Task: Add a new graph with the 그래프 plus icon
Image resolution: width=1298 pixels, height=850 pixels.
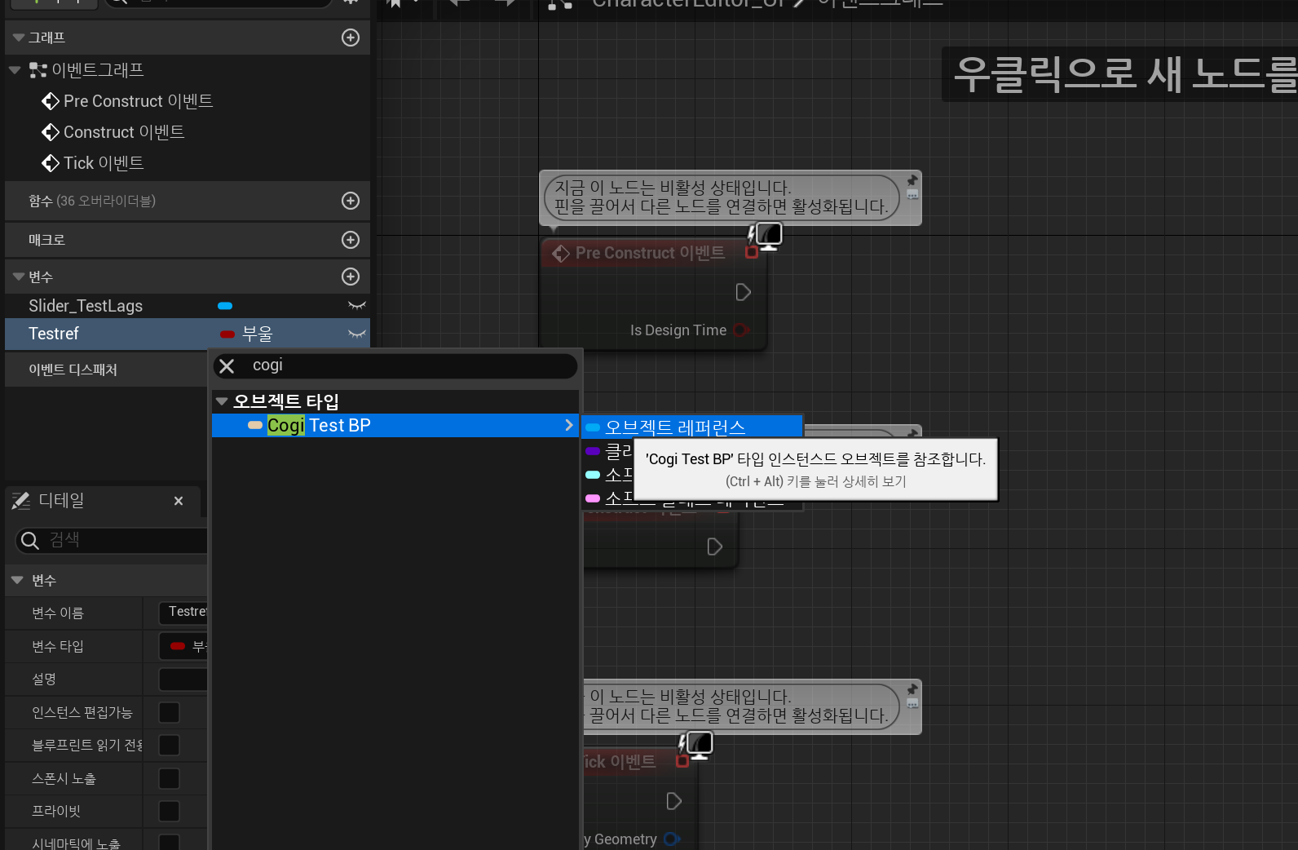Action: coord(351,38)
